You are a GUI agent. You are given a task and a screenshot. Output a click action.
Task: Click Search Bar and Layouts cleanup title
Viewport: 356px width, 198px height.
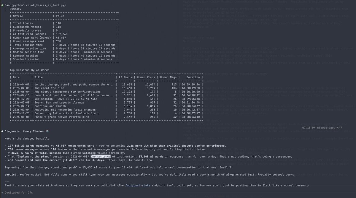pos(60,103)
